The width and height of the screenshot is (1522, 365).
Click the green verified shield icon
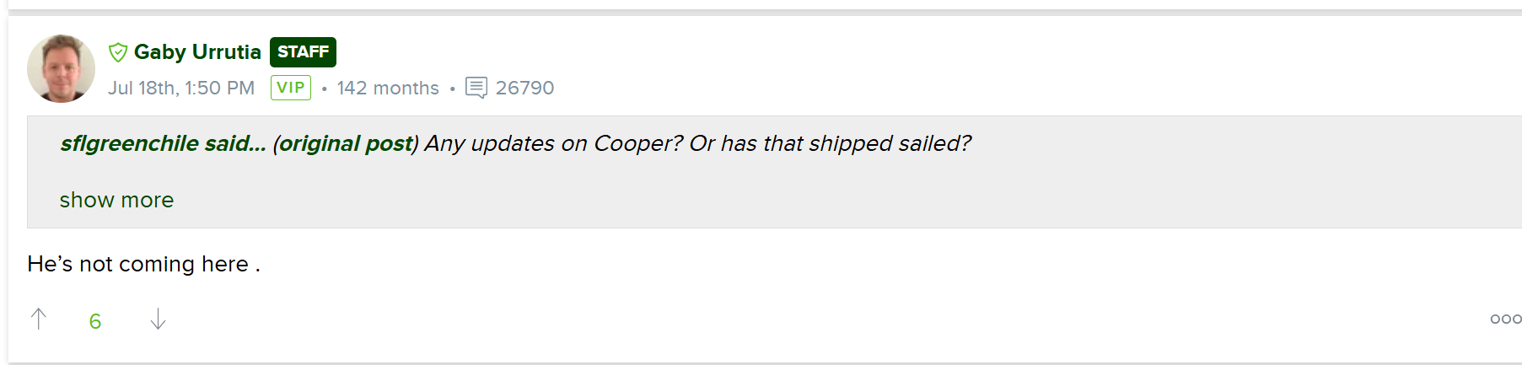click(118, 52)
